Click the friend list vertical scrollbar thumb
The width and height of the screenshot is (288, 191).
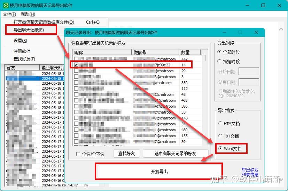click(205, 58)
